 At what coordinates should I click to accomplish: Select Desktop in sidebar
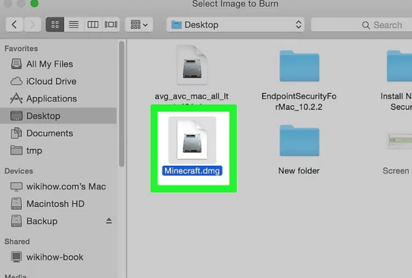[58, 116]
